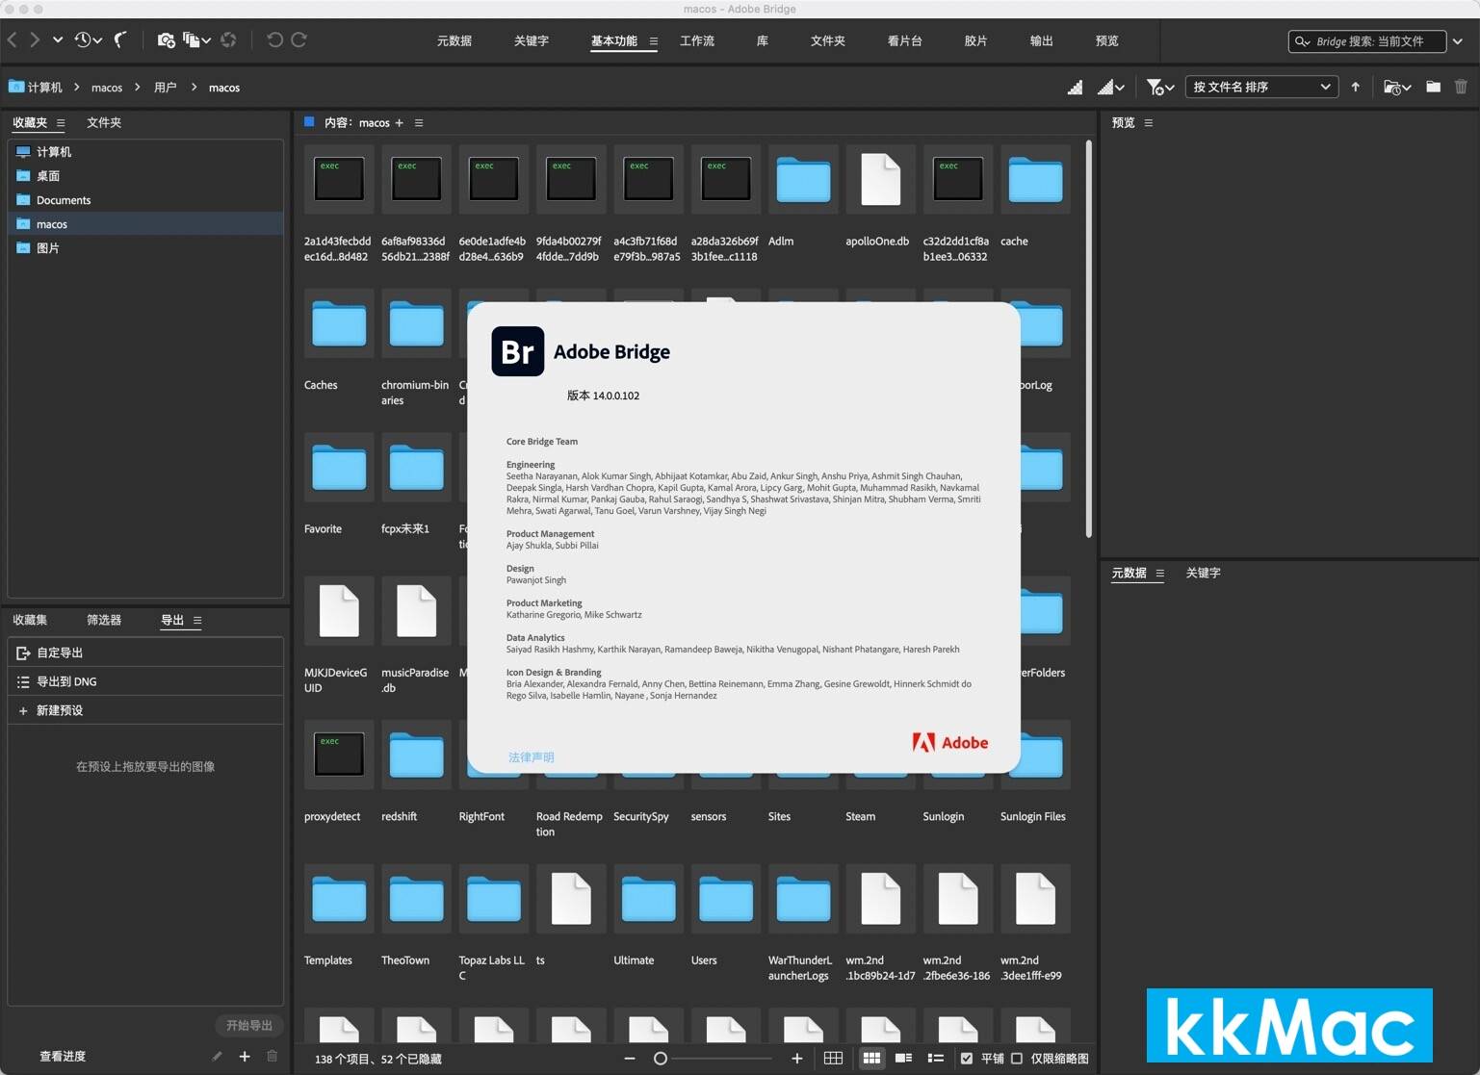Select 导出到 DNG preset
Viewport: 1480px width, 1075px height.
point(145,681)
